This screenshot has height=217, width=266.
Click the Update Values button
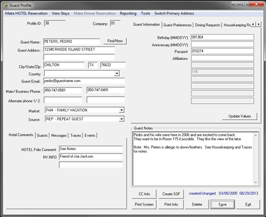tap(240, 116)
